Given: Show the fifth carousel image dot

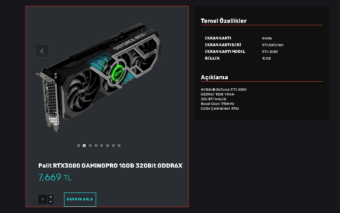Looking at the screenshot, I should (x=102, y=146).
